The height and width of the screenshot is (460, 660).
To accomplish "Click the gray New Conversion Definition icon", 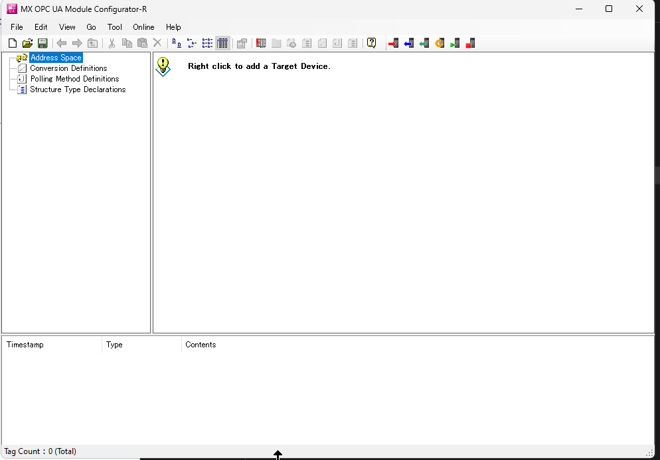I will coord(322,43).
